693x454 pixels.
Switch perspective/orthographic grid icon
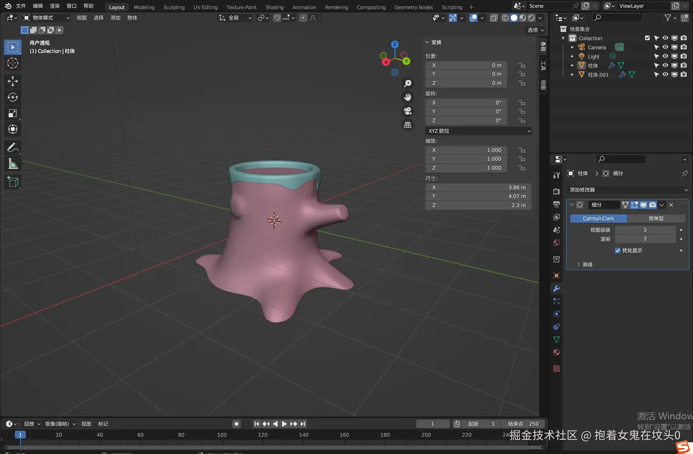(x=408, y=125)
